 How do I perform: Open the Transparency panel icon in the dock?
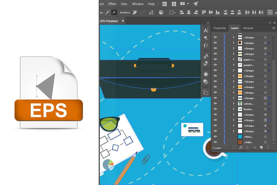coord(206,82)
